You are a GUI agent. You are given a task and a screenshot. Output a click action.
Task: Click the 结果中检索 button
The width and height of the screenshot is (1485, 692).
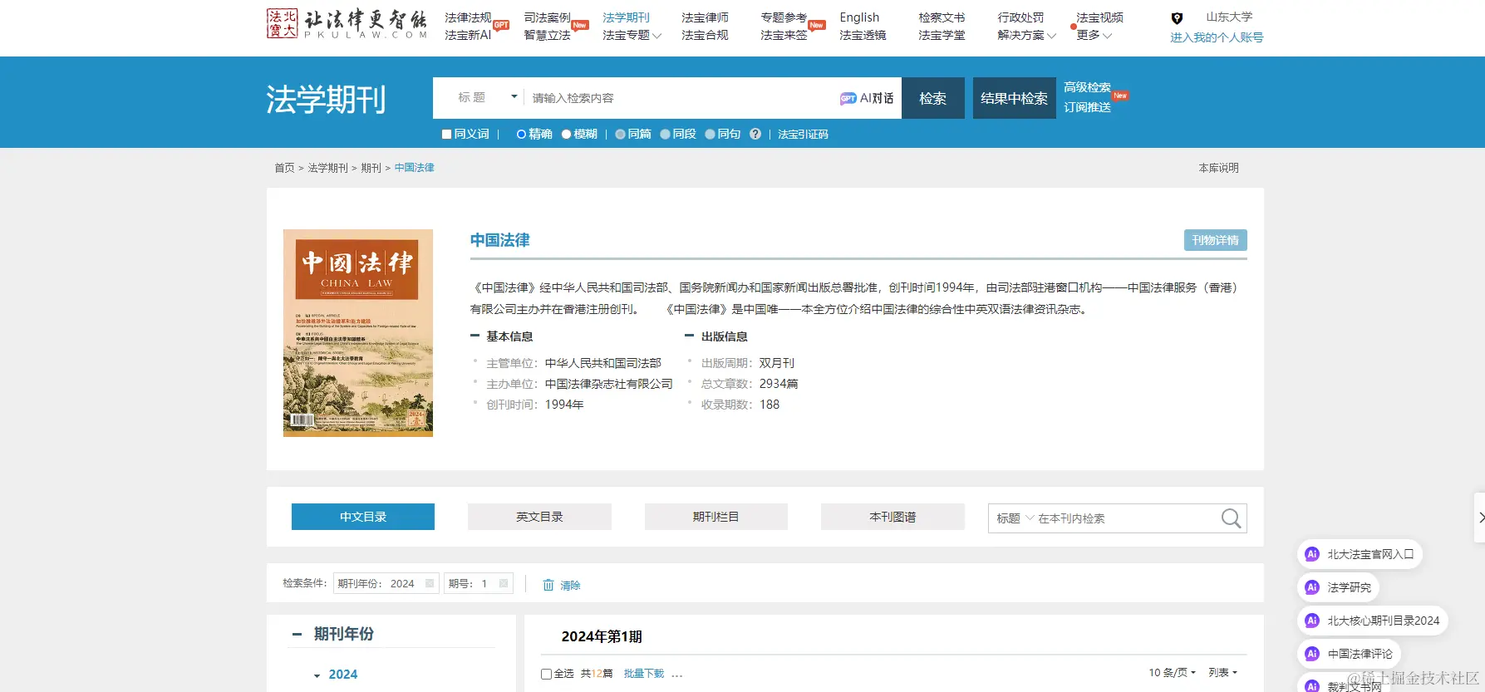pos(1015,98)
